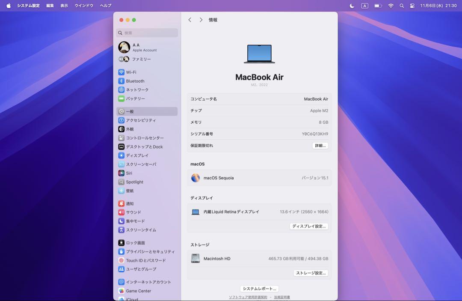Click the ストレージ設定... button
Image resolution: width=462 pixels, height=301 pixels.
pyautogui.click(x=311, y=273)
